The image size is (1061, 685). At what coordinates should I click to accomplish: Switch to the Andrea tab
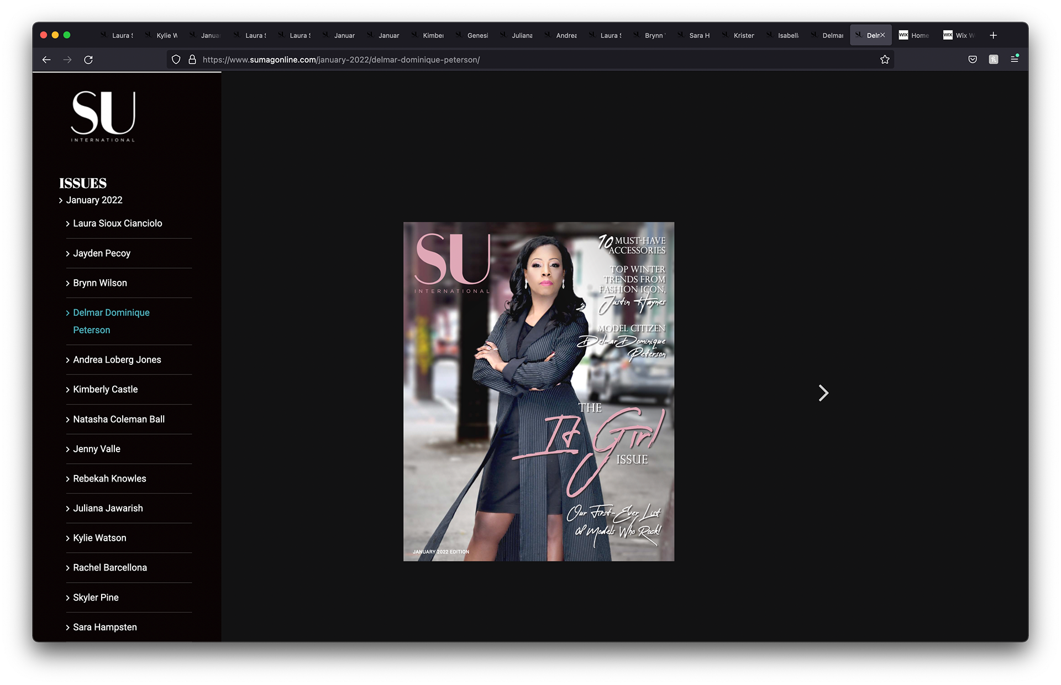[561, 35]
